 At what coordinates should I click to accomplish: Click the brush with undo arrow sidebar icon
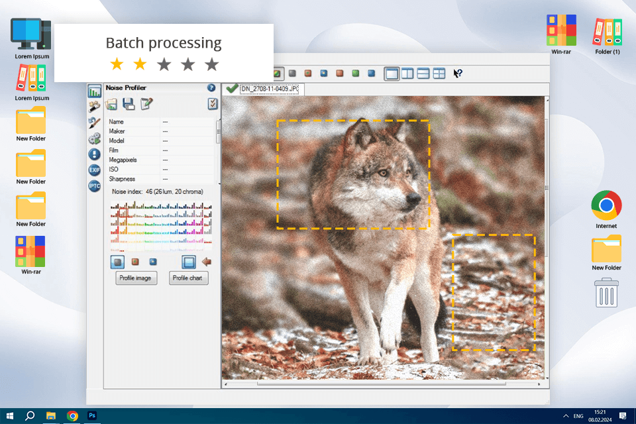[x=95, y=123]
